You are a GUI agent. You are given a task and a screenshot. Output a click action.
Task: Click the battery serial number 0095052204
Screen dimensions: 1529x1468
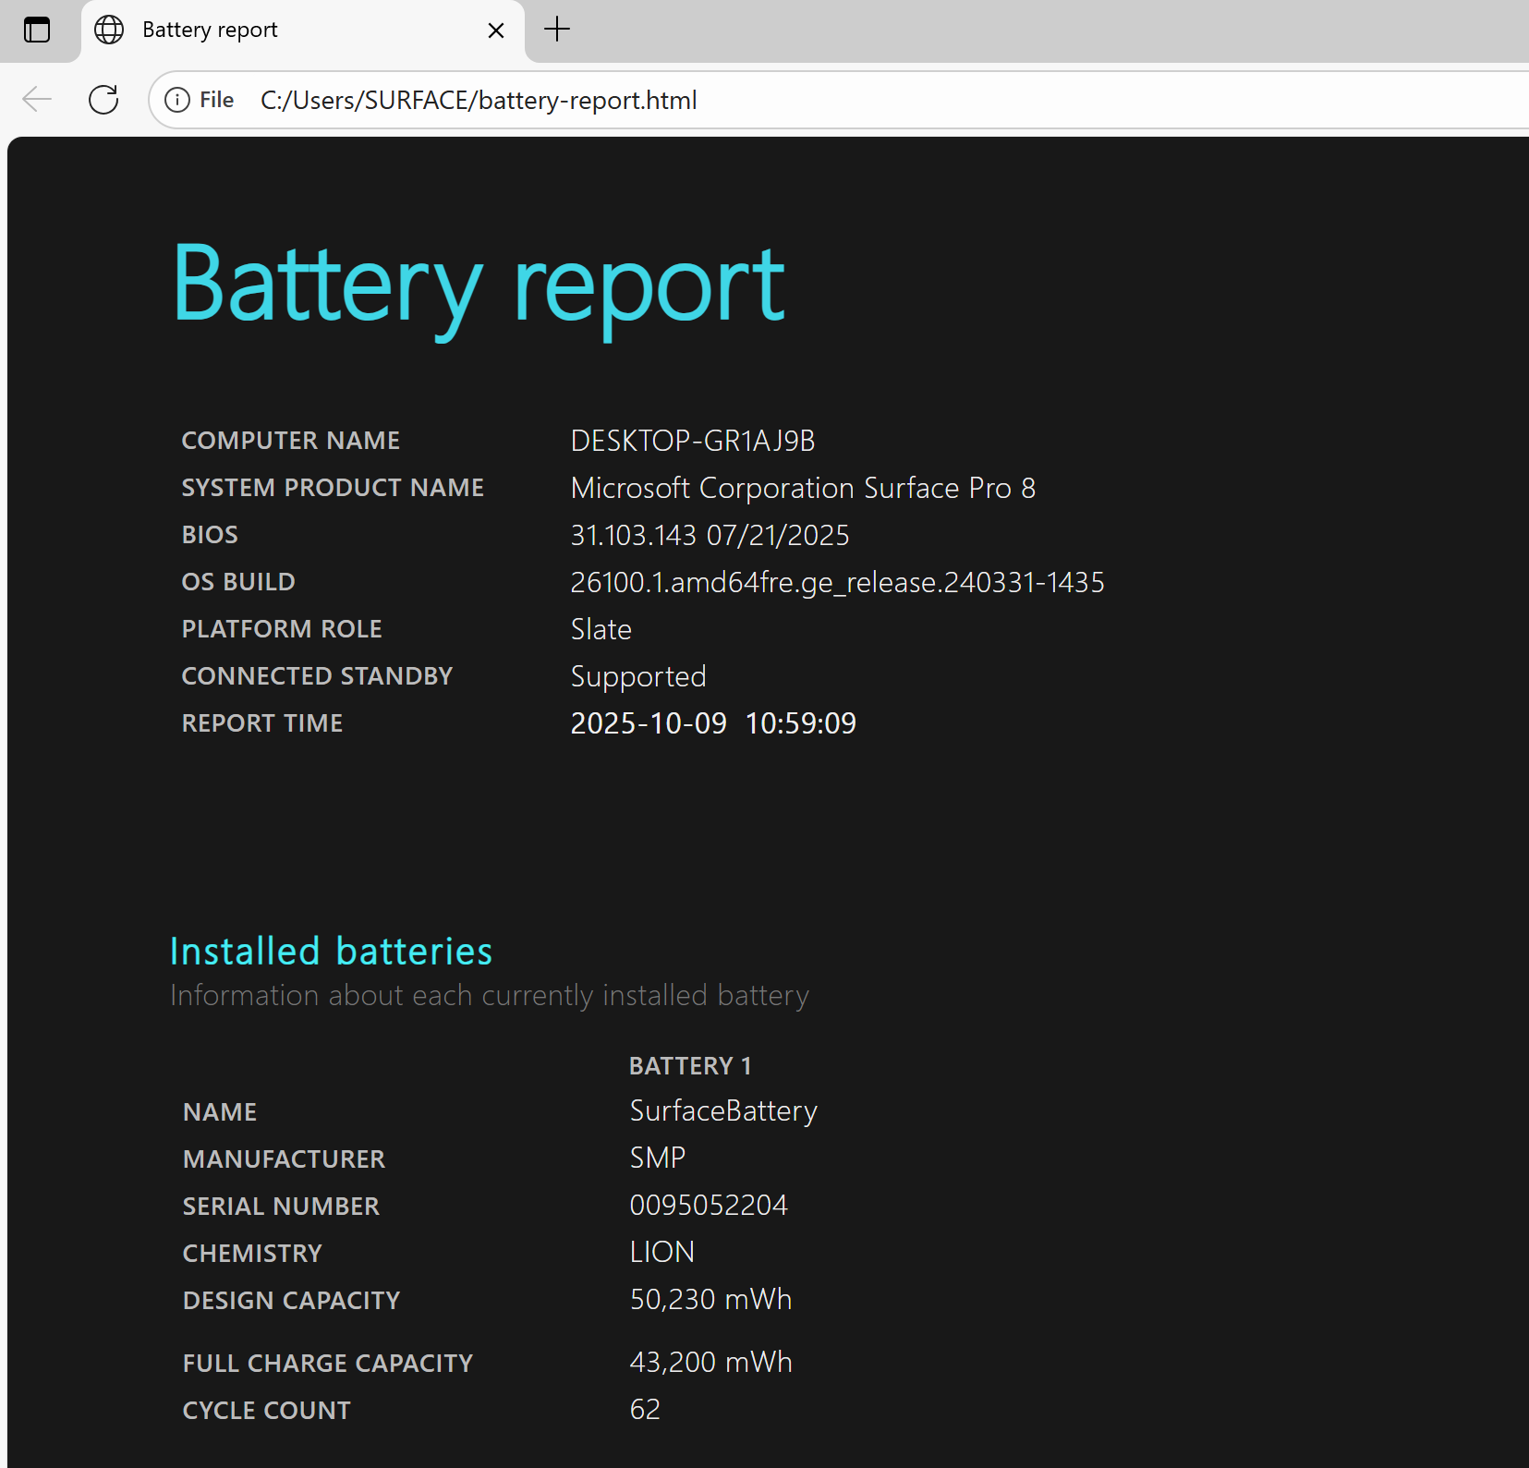709,1206
